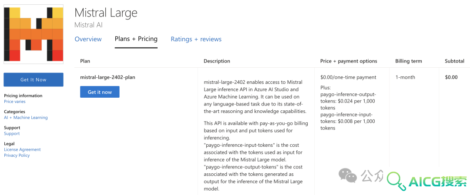Click the Subtotal column header

tap(454, 61)
